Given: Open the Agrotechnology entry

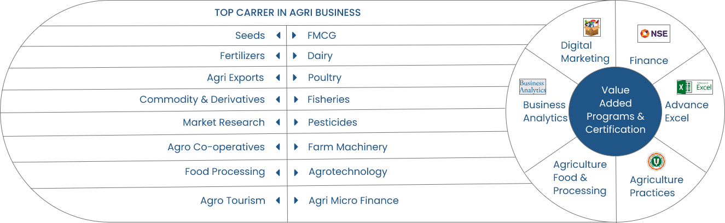Looking at the screenshot, I should point(348,172).
